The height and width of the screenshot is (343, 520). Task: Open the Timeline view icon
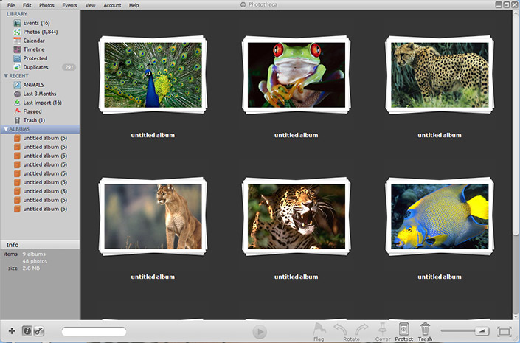pos(17,49)
